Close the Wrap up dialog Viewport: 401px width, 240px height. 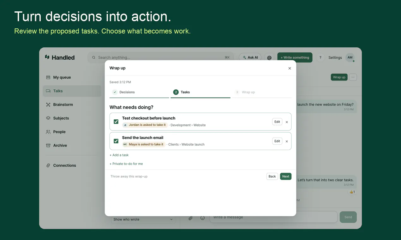click(x=290, y=68)
